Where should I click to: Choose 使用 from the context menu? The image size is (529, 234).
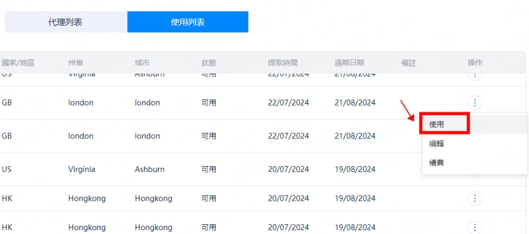click(437, 124)
